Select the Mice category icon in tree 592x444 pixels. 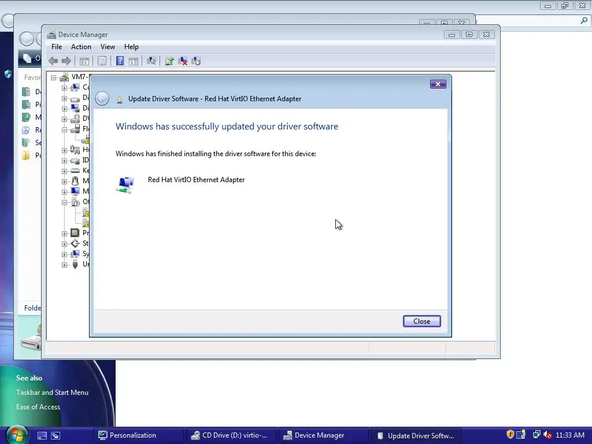click(x=75, y=181)
